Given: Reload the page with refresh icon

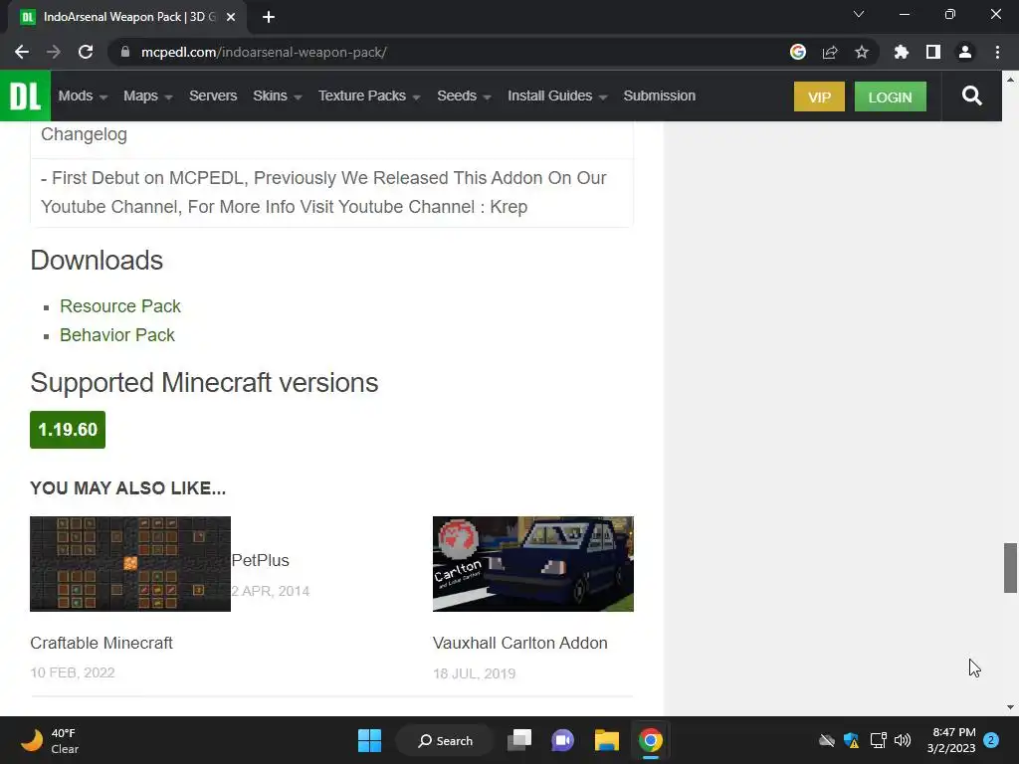Looking at the screenshot, I should point(86,52).
